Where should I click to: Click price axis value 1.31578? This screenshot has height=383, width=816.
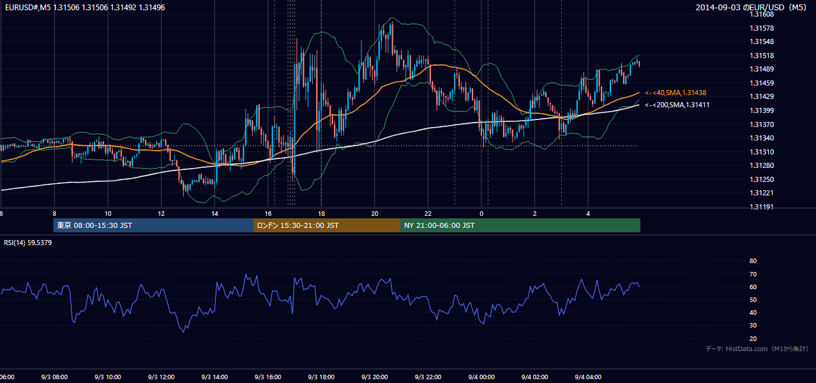762,28
